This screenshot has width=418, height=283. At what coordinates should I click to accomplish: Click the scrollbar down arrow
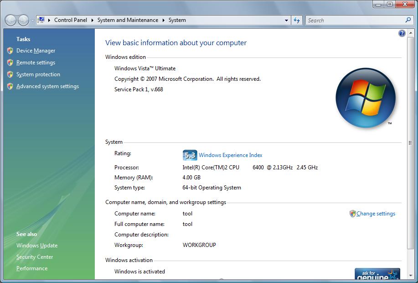[410, 276]
